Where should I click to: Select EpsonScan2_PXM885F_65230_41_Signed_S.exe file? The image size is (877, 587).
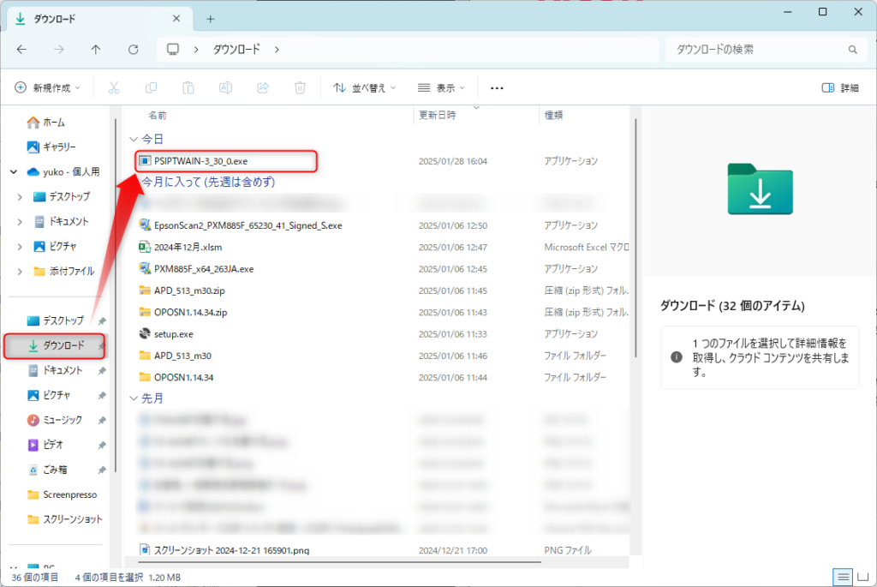coord(248,225)
